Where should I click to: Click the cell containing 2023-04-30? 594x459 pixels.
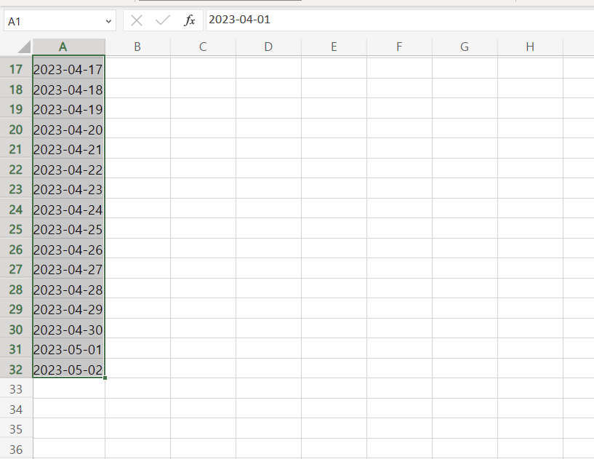point(68,329)
